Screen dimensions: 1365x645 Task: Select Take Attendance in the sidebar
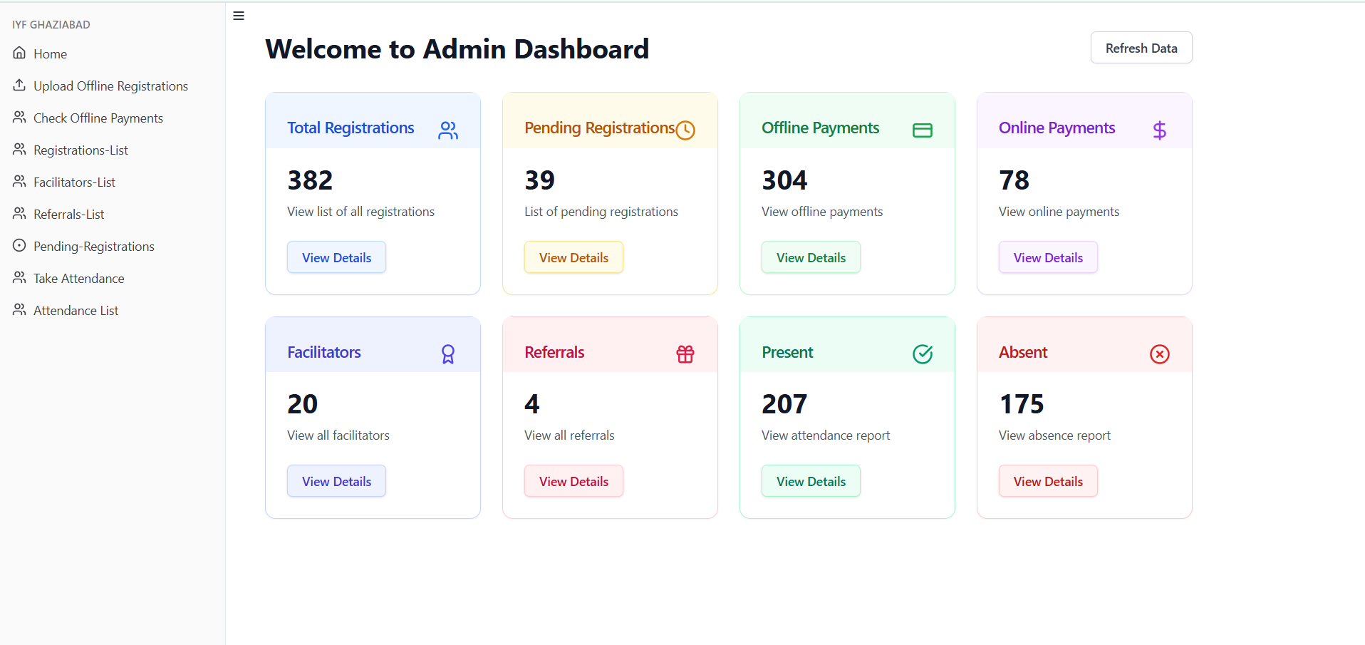tap(78, 279)
